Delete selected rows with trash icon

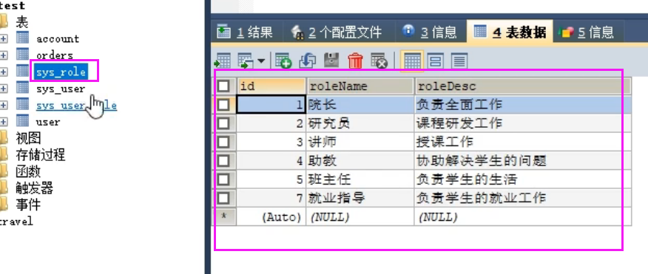pos(355,61)
